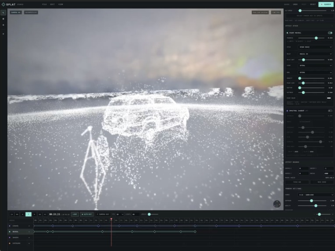This screenshot has width=335, height=251.
Task: Toggle the Auto-Key button
Action: coord(87,214)
